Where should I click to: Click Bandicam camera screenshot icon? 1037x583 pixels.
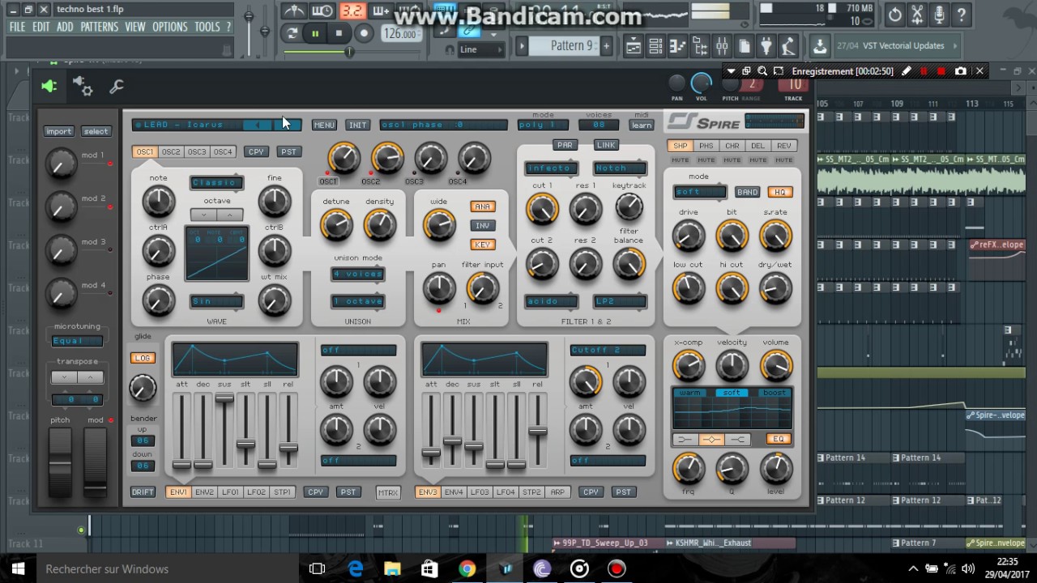pos(960,71)
